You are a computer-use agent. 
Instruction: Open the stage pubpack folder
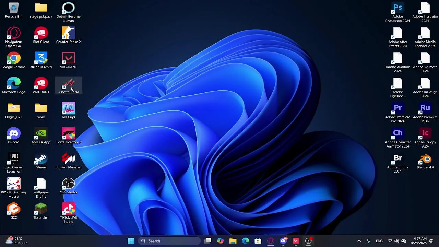click(x=41, y=10)
